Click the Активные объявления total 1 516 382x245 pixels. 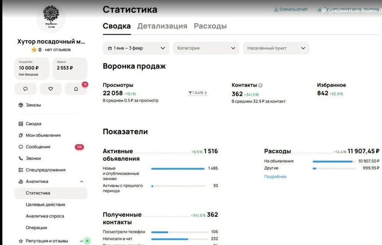tap(211, 152)
